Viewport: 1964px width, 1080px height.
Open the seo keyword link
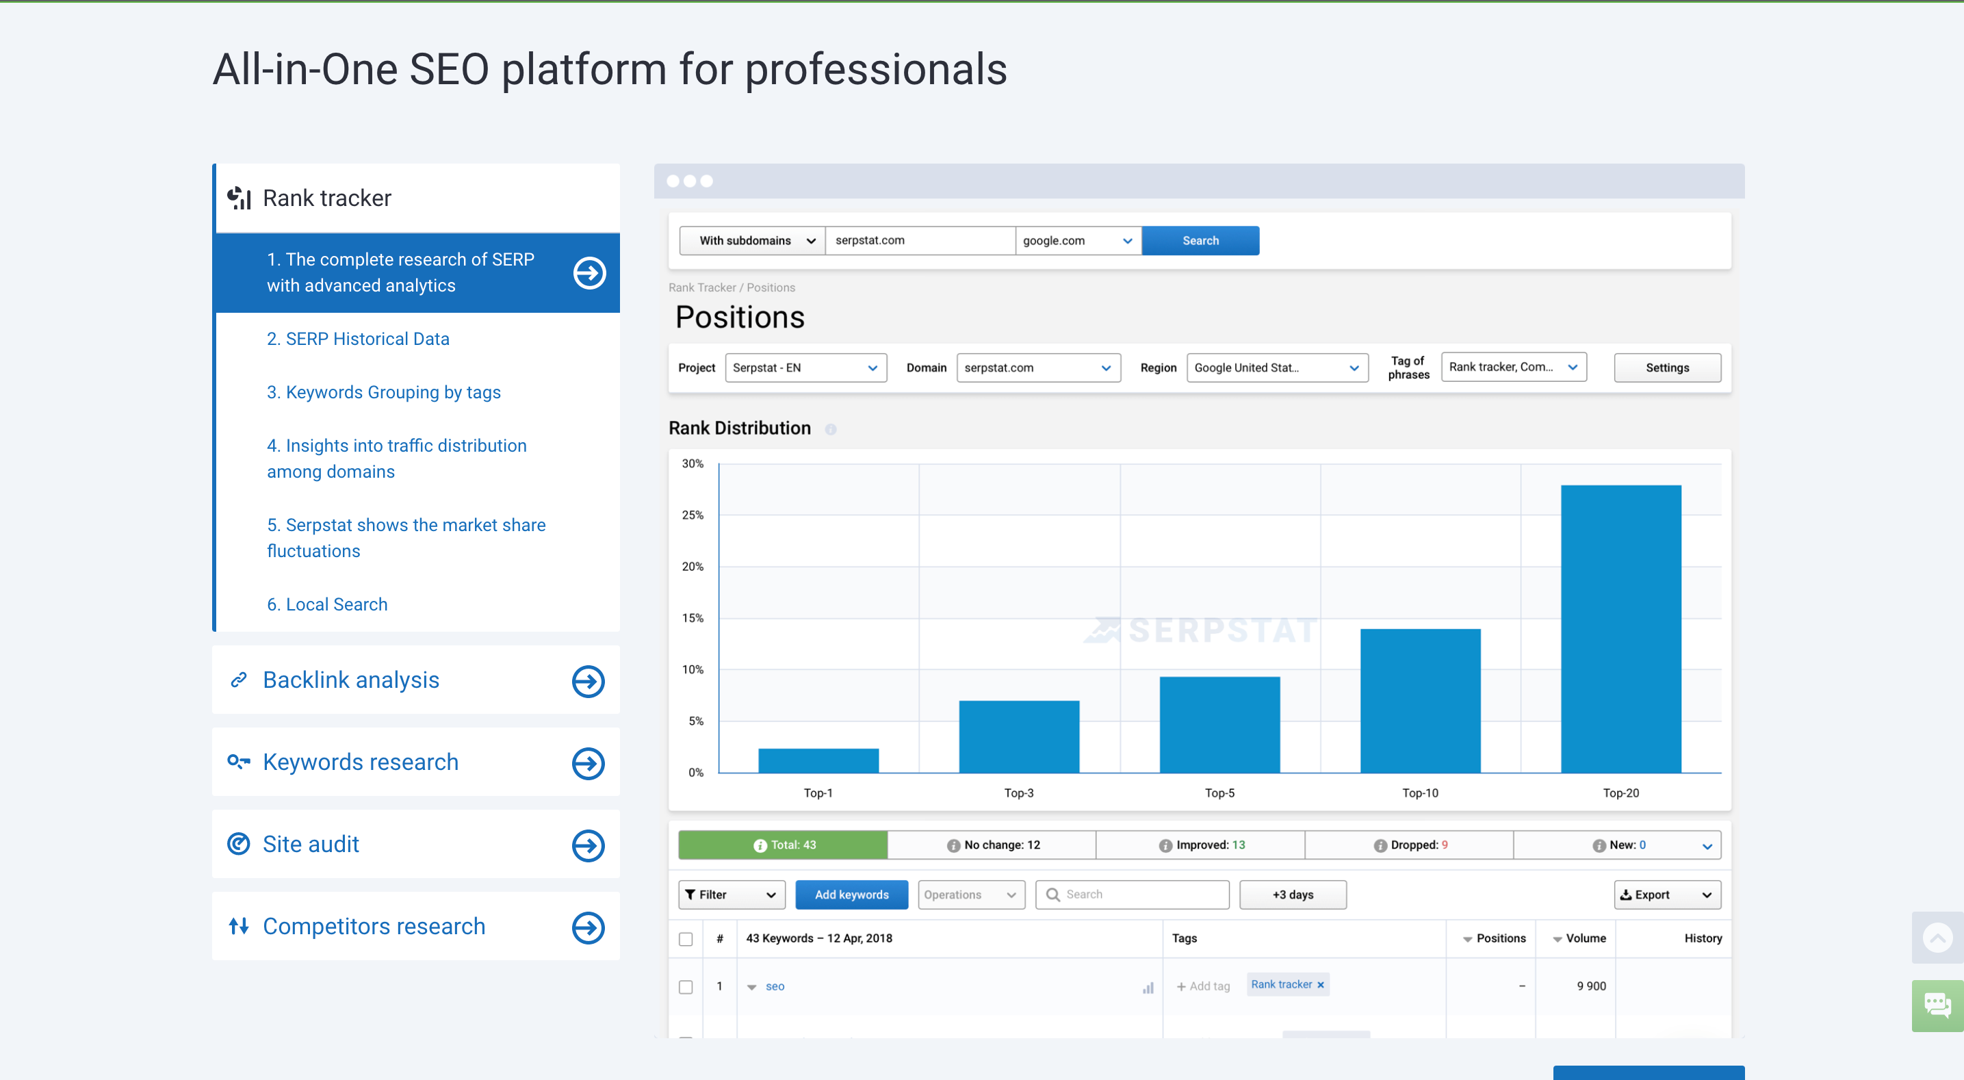coord(775,986)
